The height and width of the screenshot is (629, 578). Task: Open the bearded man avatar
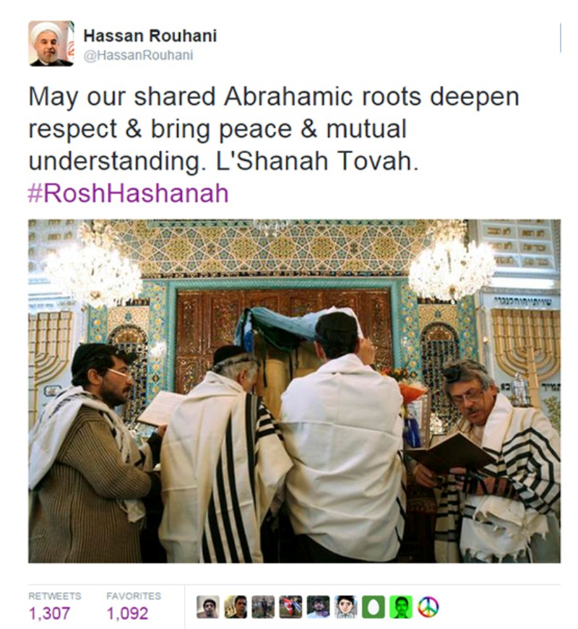pyautogui.click(x=319, y=607)
